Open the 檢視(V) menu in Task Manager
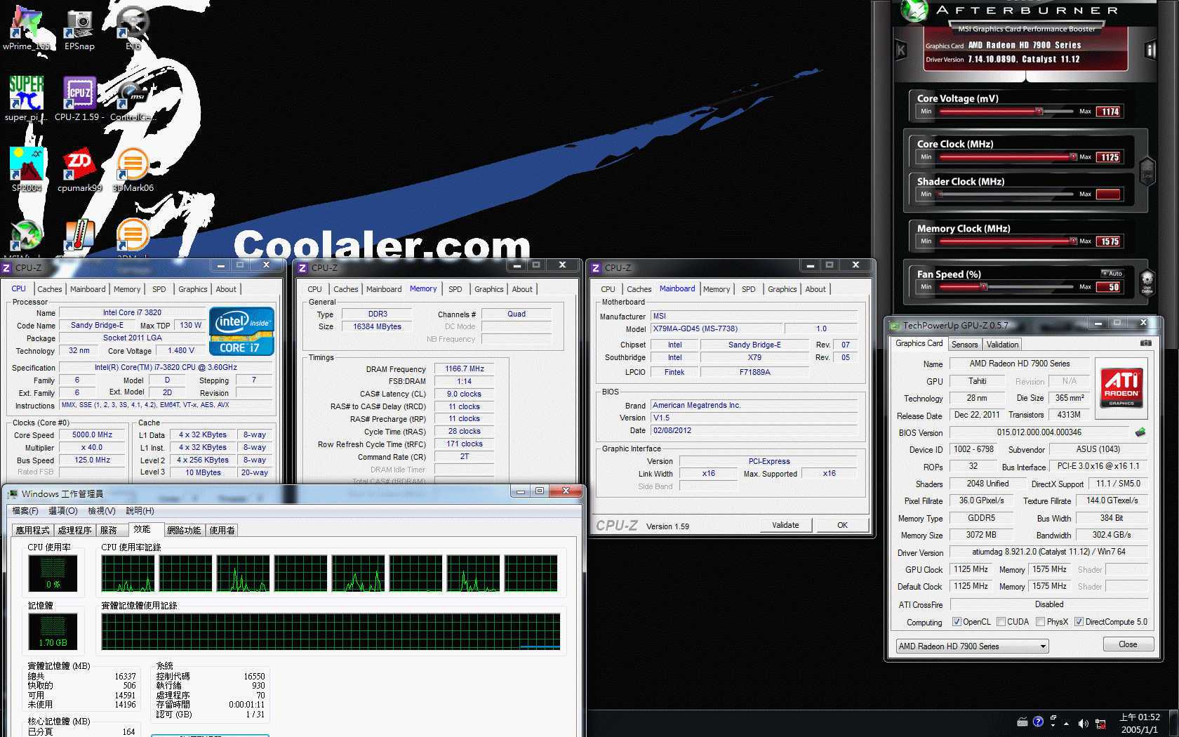This screenshot has width=1179, height=737. tap(102, 511)
